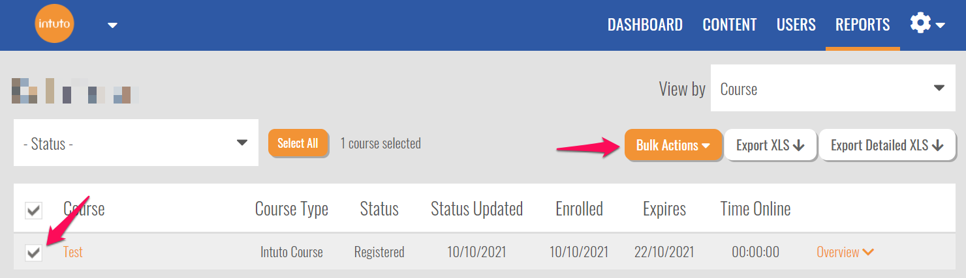Screen dimensions: 966x278
Task: Switch to the Reports tab
Action: [x=862, y=25]
